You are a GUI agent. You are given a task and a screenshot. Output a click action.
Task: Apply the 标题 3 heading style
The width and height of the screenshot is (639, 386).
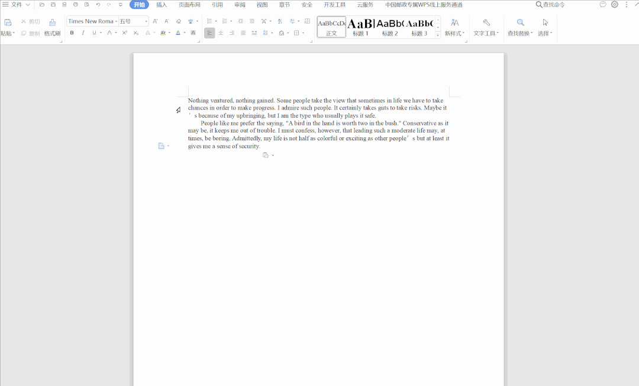point(419,27)
